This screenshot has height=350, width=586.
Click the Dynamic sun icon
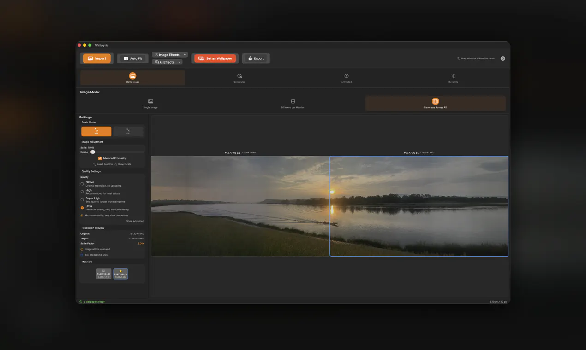click(453, 76)
